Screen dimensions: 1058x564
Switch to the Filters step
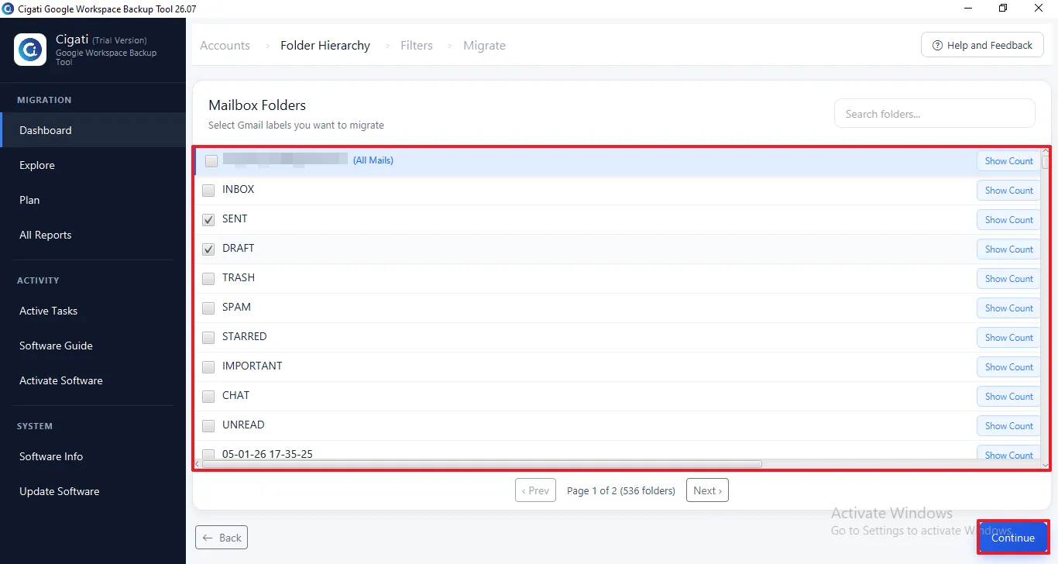417,46
